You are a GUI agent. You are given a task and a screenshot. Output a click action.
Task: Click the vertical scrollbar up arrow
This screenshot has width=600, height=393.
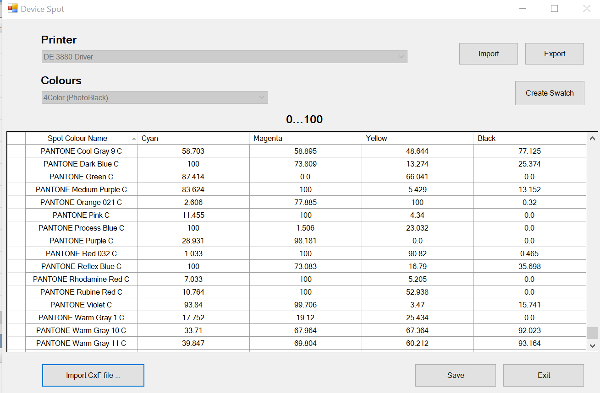592,137
